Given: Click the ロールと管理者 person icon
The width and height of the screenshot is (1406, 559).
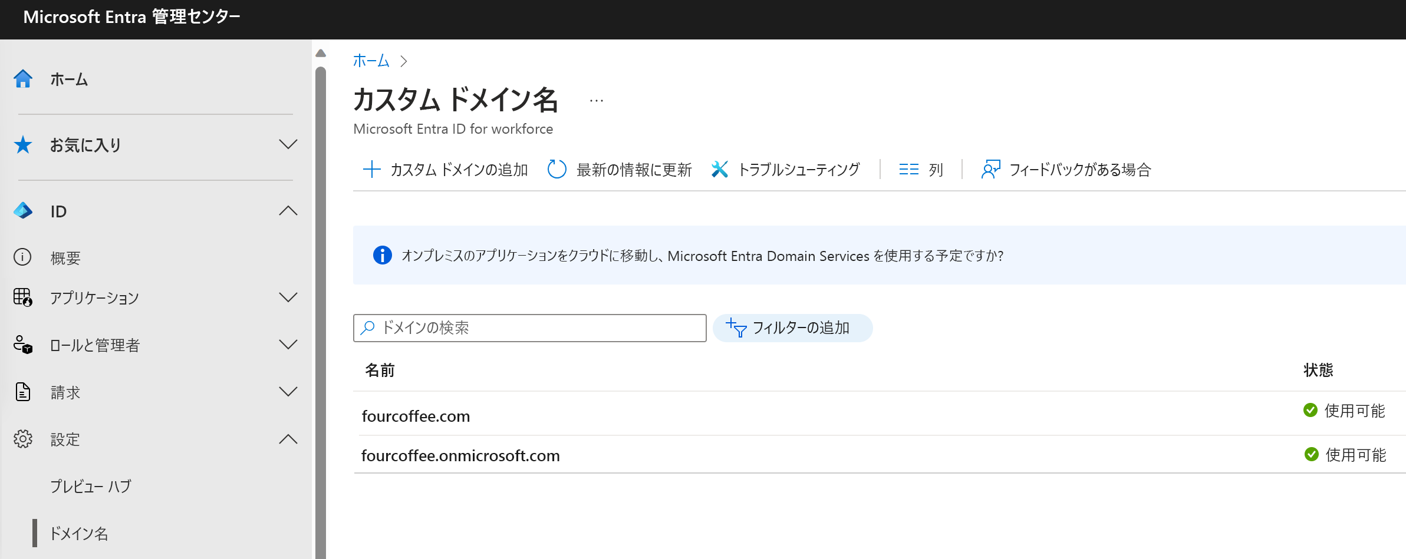Looking at the screenshot, I should [x=23, y=345].
